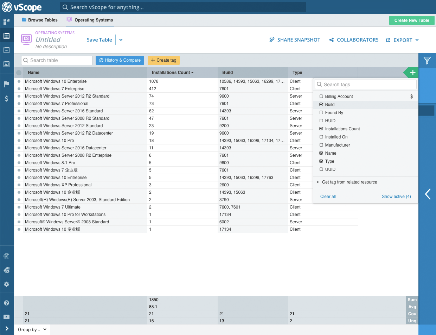Click the select-all circle in table header

coord(19,73)
